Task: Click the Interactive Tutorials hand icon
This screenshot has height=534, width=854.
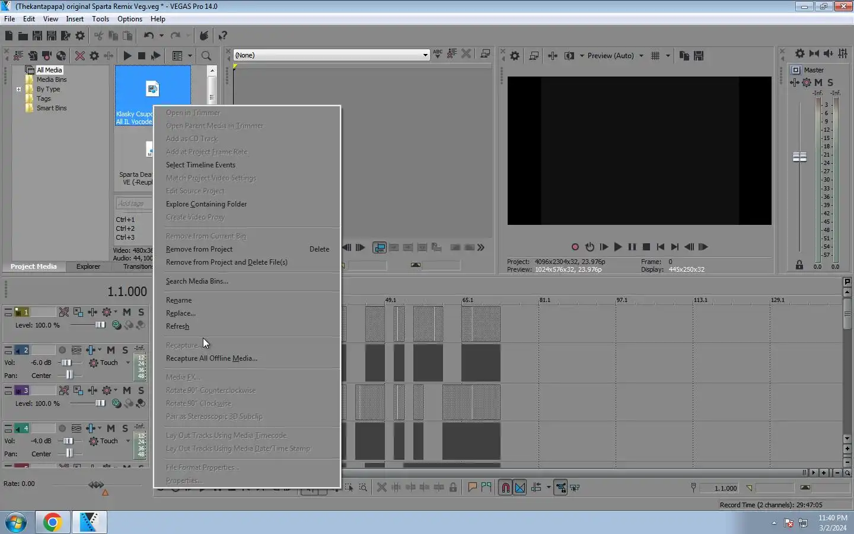Action: point(204,36)
